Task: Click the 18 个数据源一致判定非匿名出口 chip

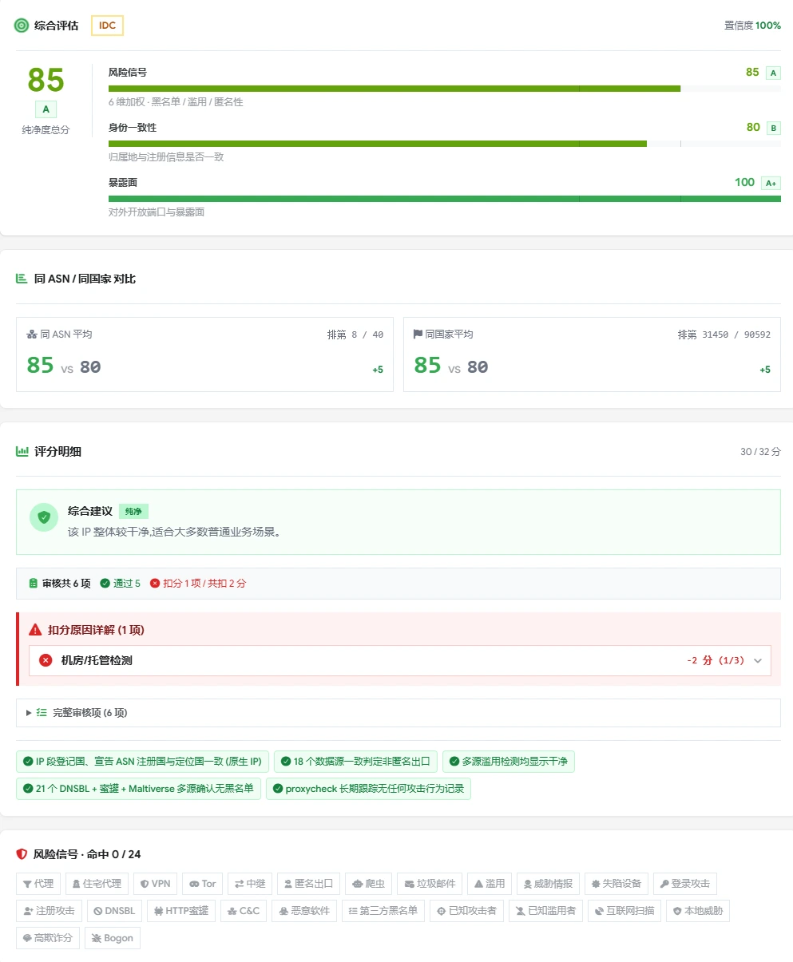Action: [x=355, y=762]
